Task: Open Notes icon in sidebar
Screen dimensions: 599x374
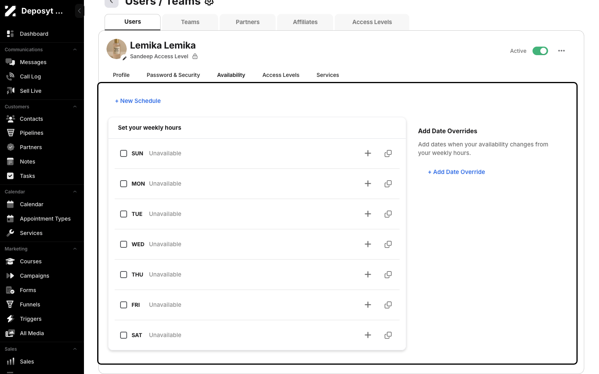Action: pyautogui.click(x=10, y=162)
